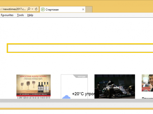Open the Tools menu
This screenshot has height=114, width=153.
click(x=21, y=15)
